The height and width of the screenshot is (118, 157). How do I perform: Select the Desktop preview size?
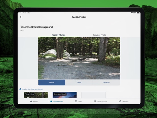pos(106,82)
